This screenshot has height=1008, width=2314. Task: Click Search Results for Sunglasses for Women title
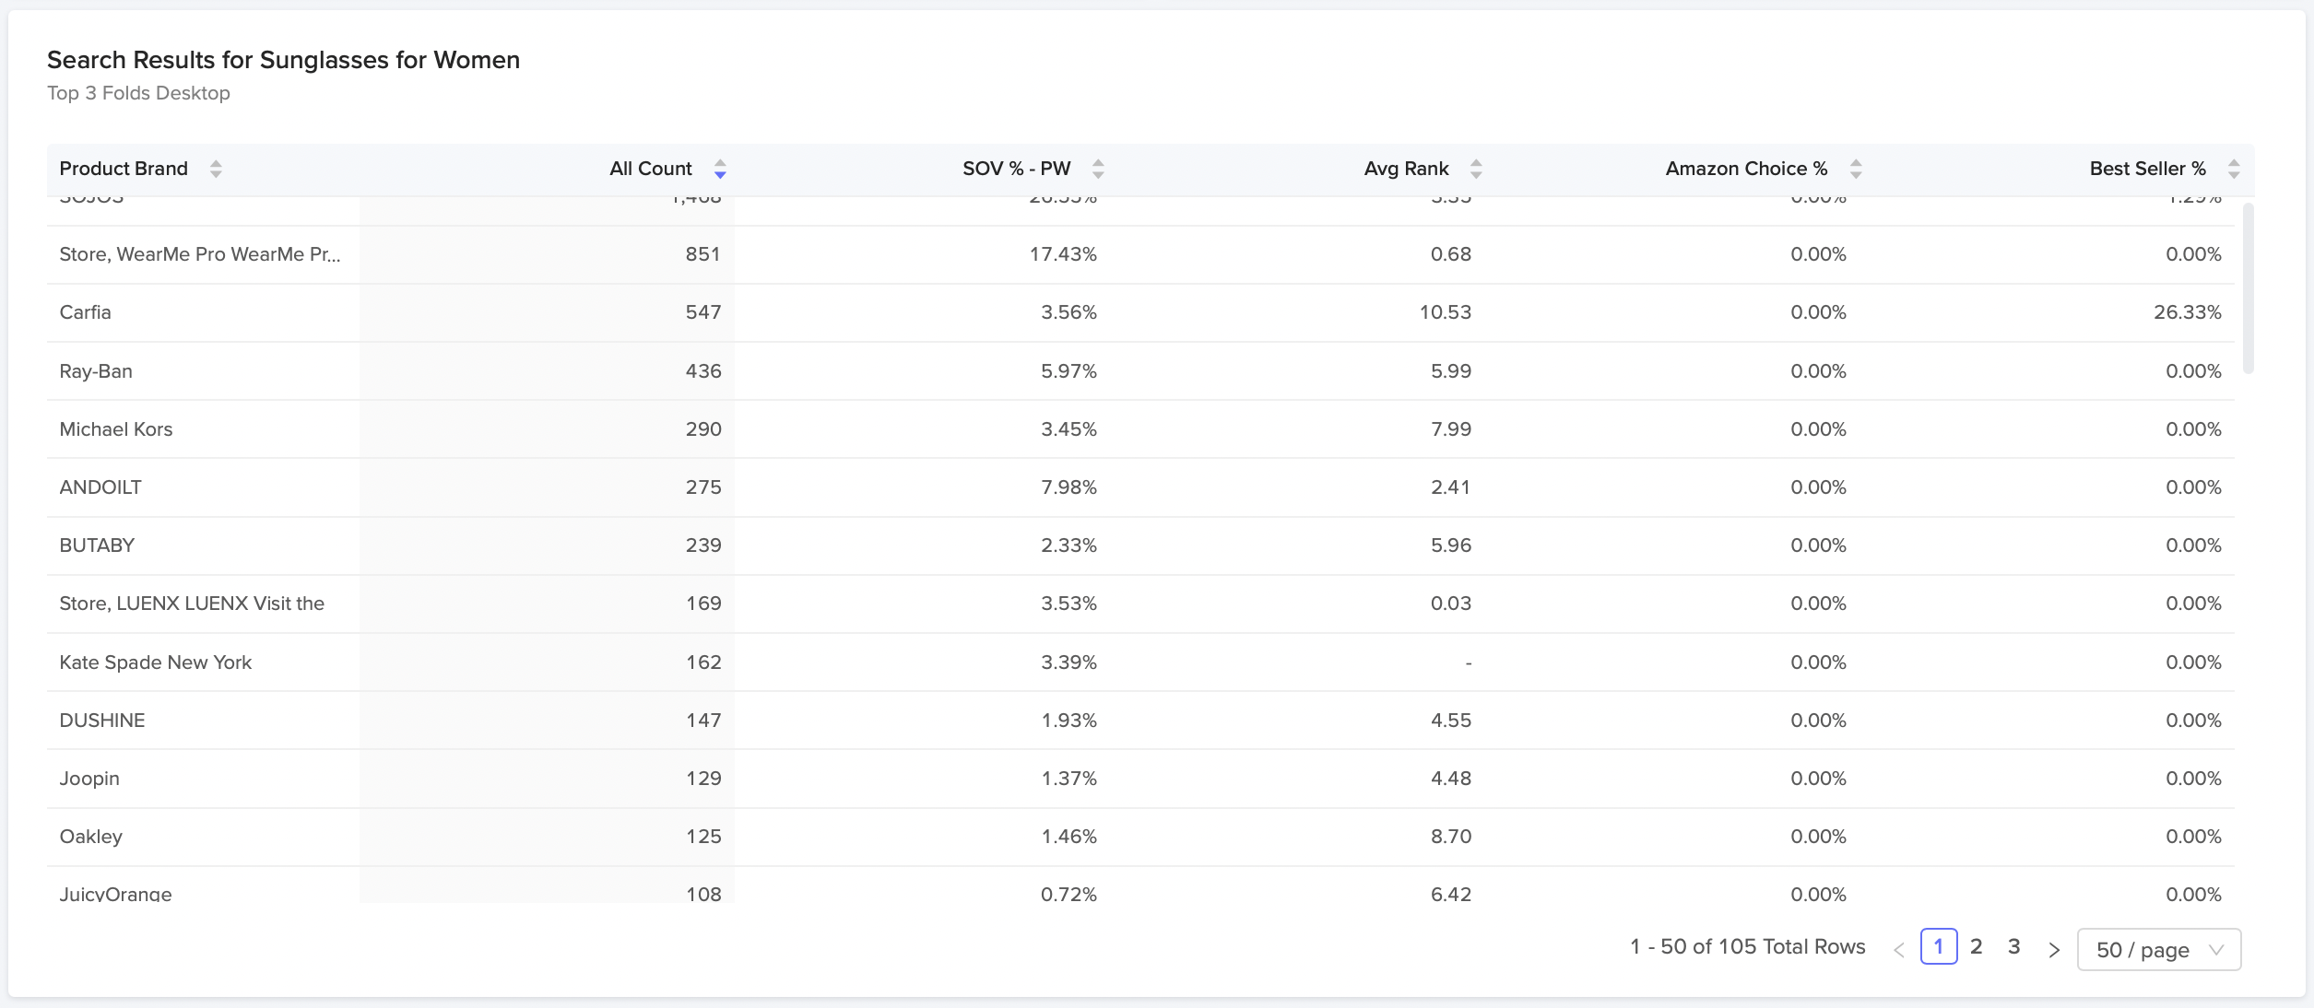pos(283,60)
